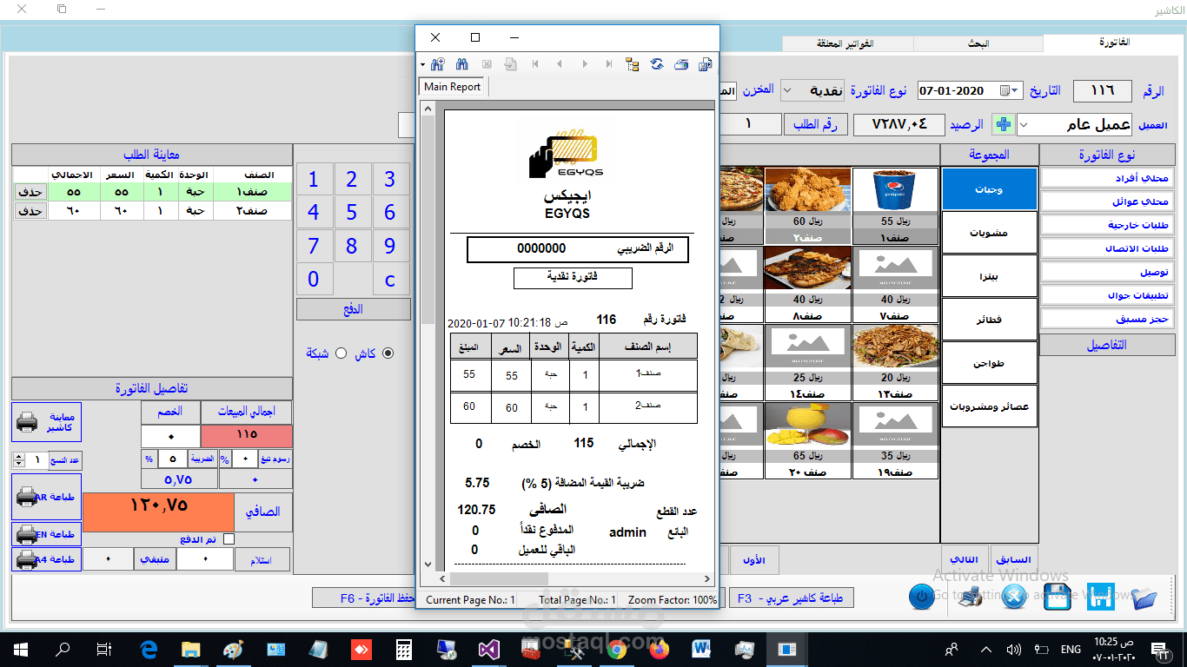Screen dimensions: 1187x667
Task: Open the blue folder icon
Action: pyautogui.click(x=1144, y=598)
